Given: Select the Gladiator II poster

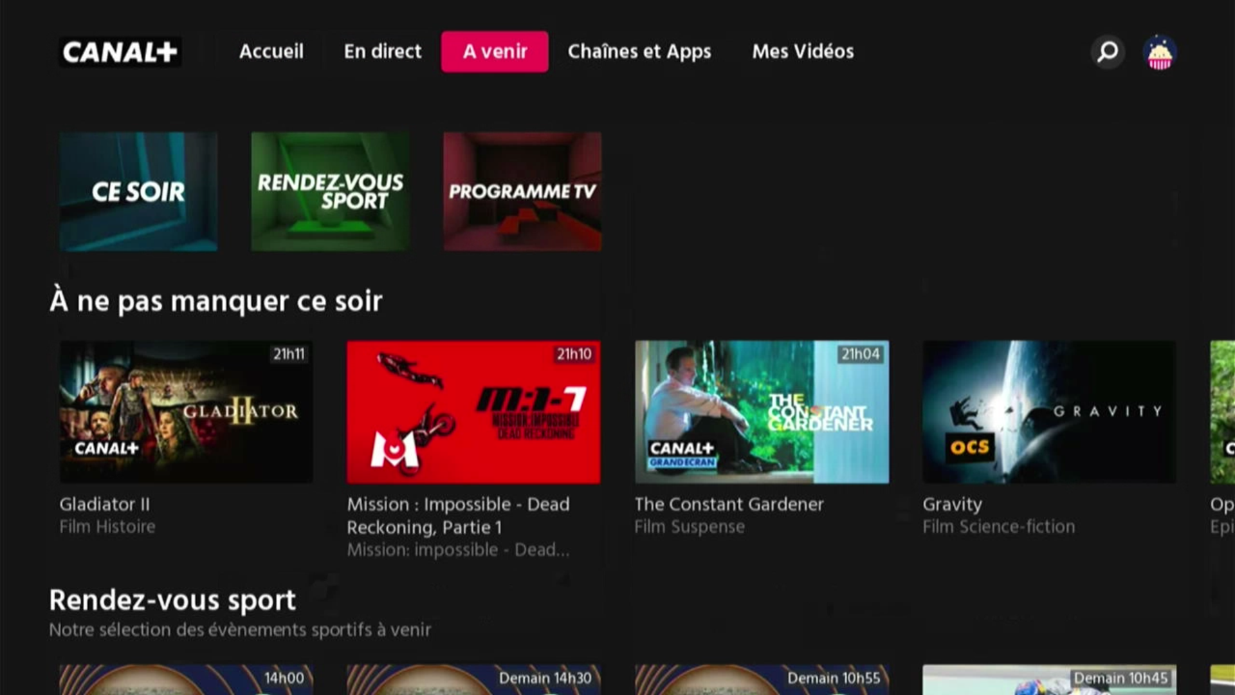Looking at the screenshot, I should pyautogui.click(x=186, y=412).
